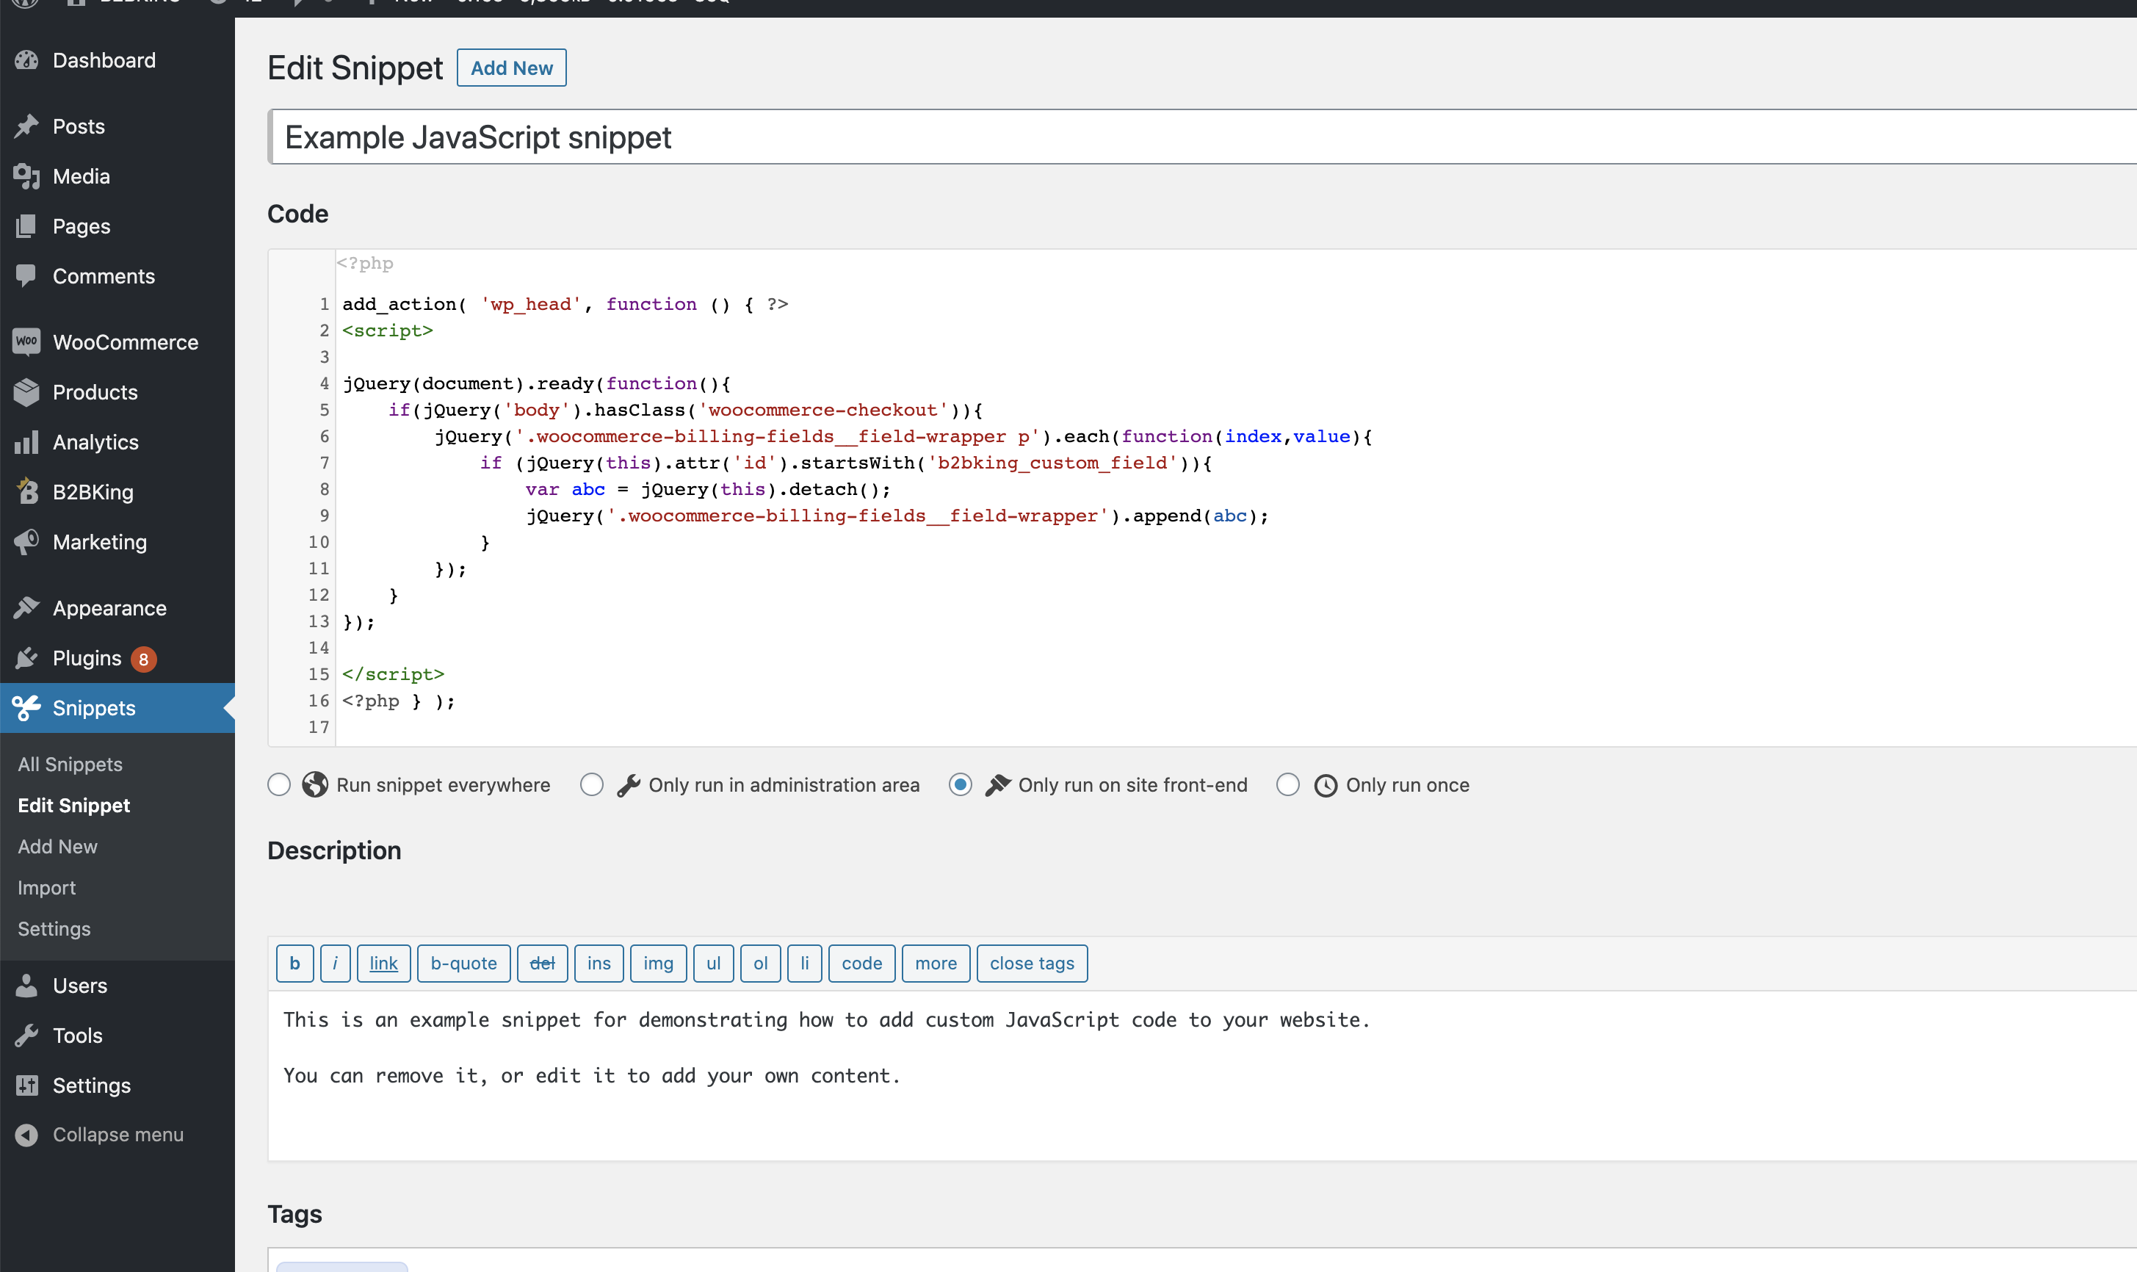Open Snippets Settings submenu item
The image size is (2137, 1272).
point(54,928)
